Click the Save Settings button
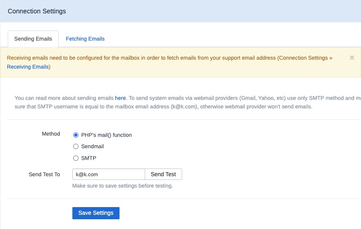This screenshot has width=361, height=229. pos(96,213)
